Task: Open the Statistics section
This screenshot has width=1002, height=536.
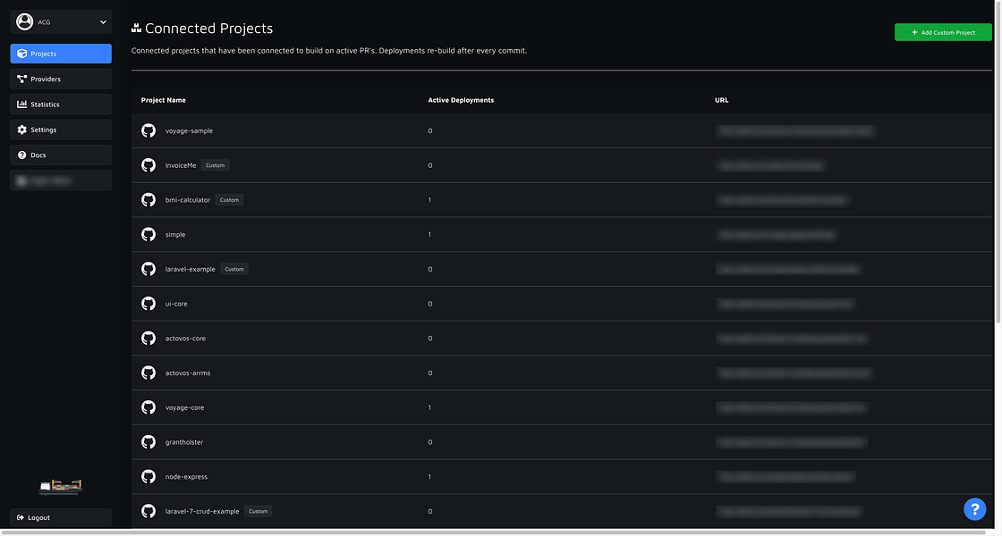Action: [x=61, y=104]
